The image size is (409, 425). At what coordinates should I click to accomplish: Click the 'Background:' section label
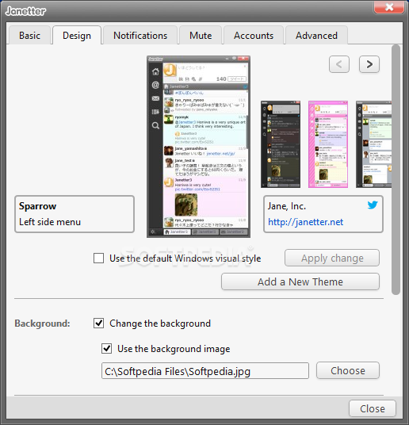point(42,324)
